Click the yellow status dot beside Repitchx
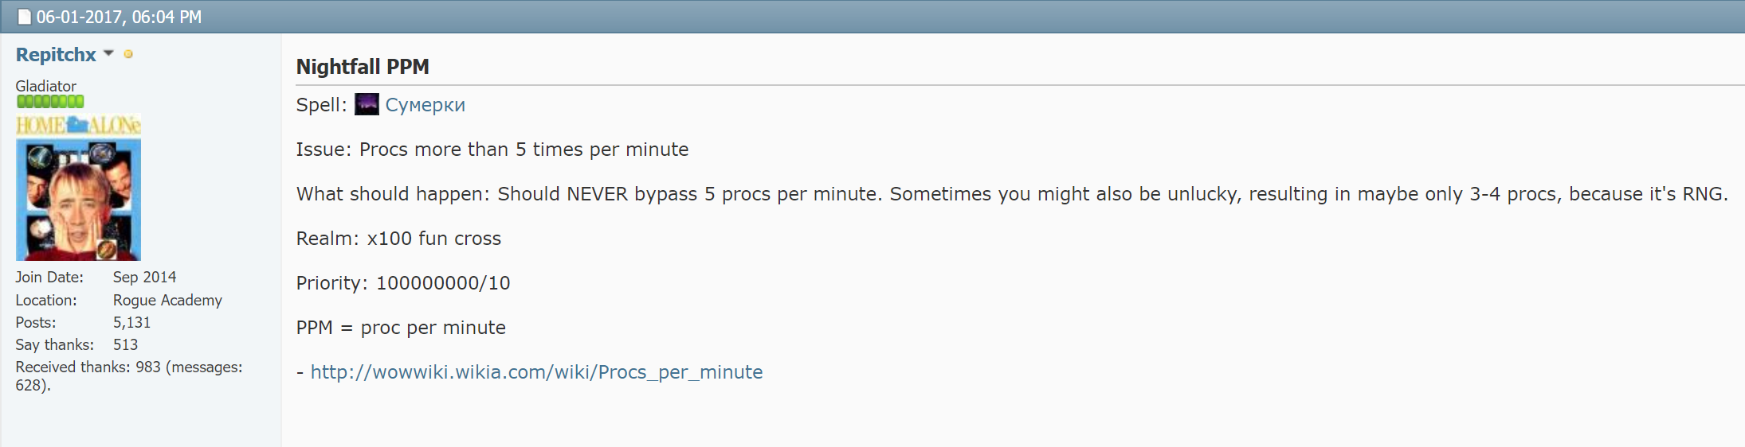The width and height of the screenshot is (1745, 447). [128, 55]
